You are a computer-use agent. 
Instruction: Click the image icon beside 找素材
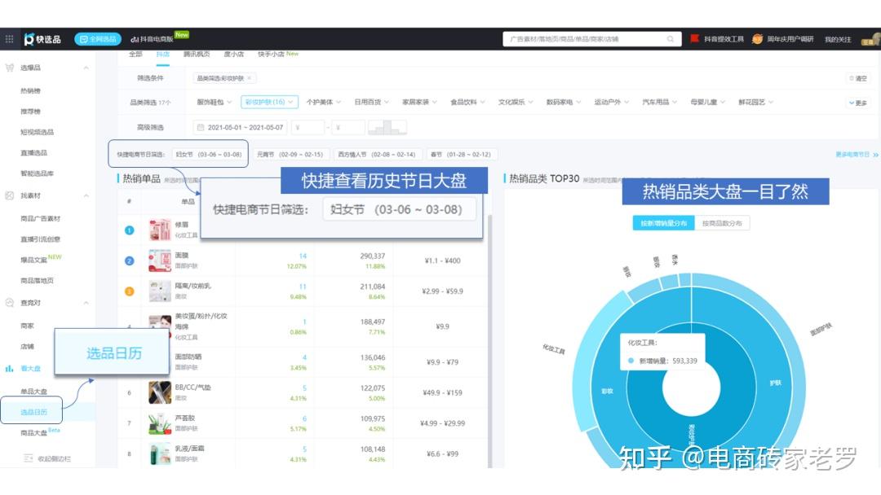9,195
